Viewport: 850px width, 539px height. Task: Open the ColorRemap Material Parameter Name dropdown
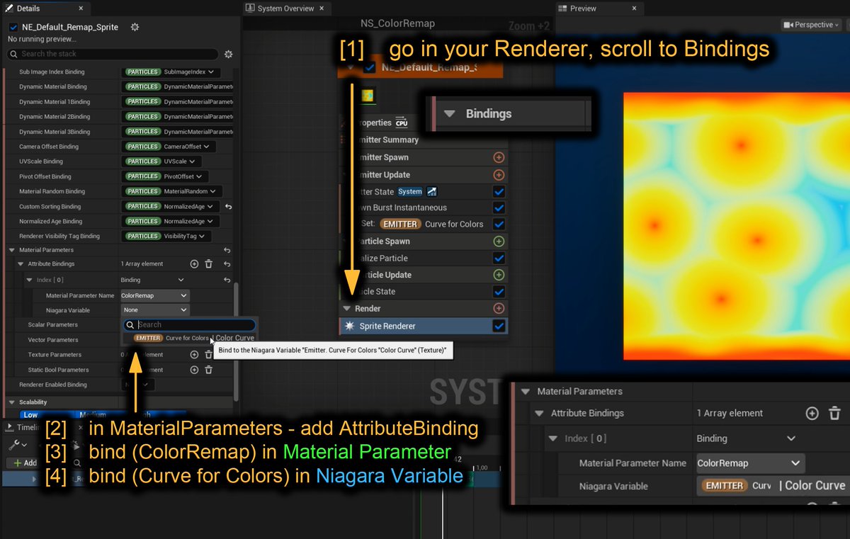(x=155, y=295)
